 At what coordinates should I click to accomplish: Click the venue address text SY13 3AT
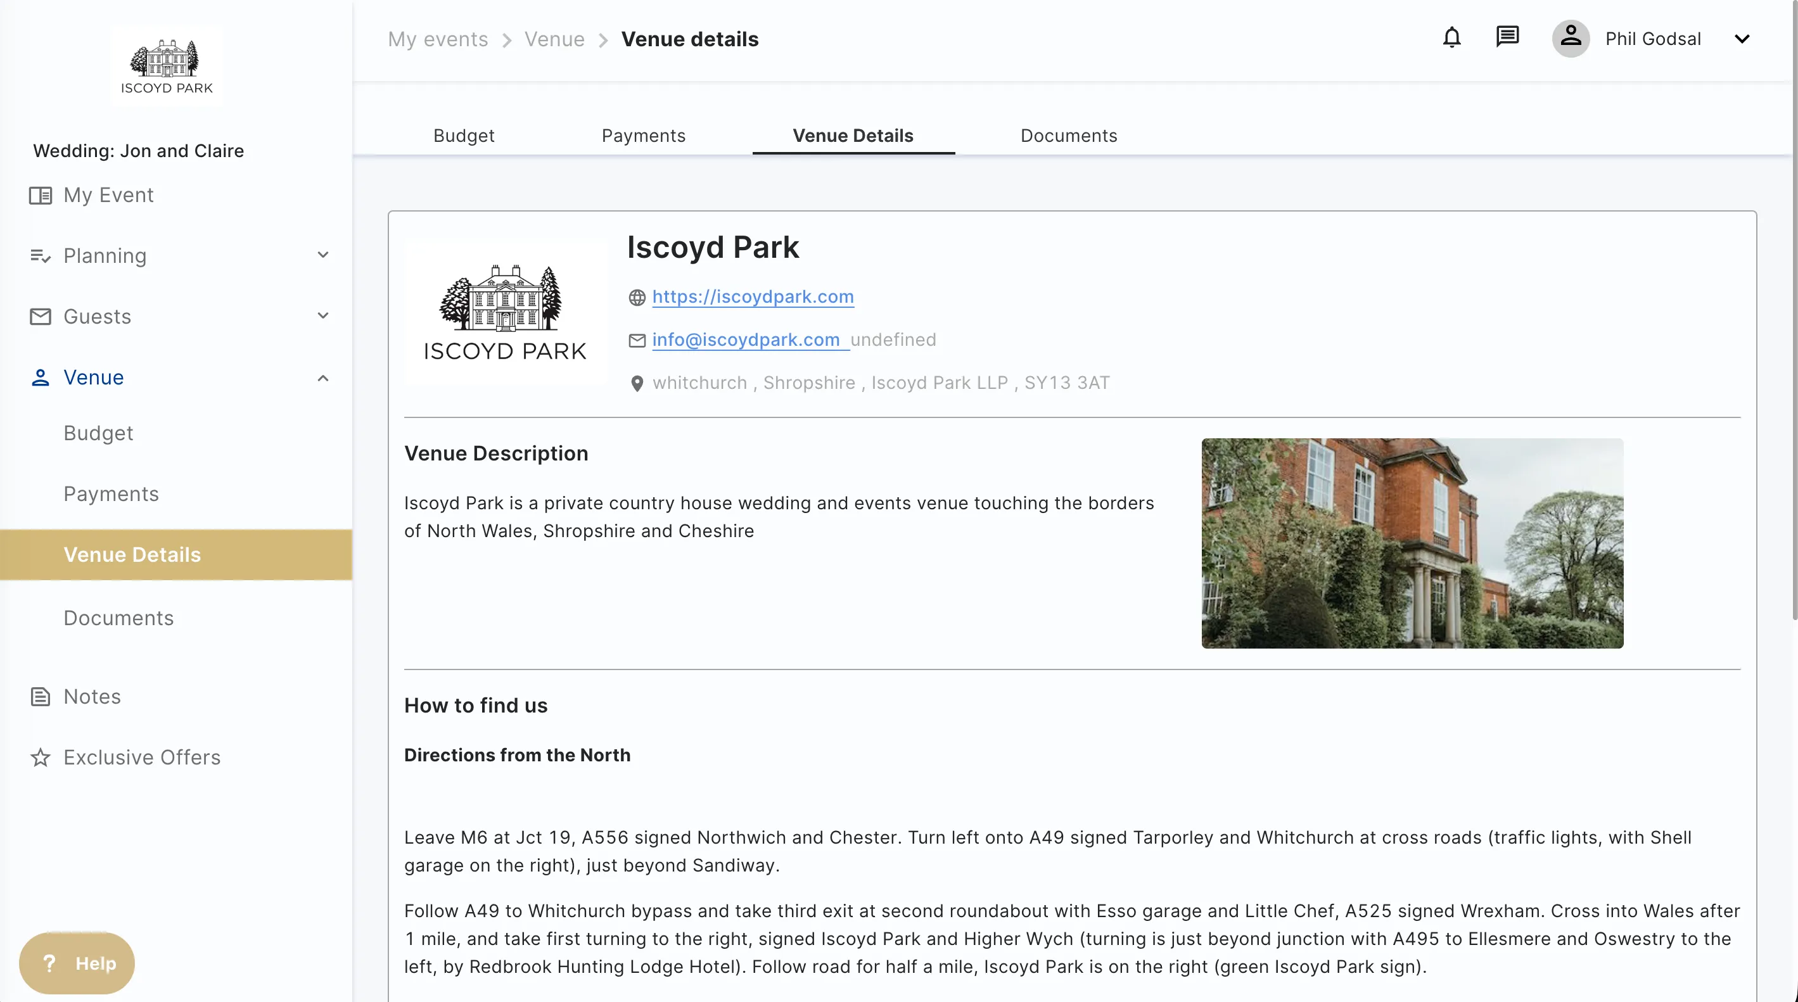click(x=1066, y=383)
